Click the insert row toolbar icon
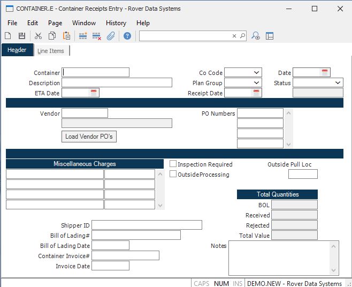 83,36
